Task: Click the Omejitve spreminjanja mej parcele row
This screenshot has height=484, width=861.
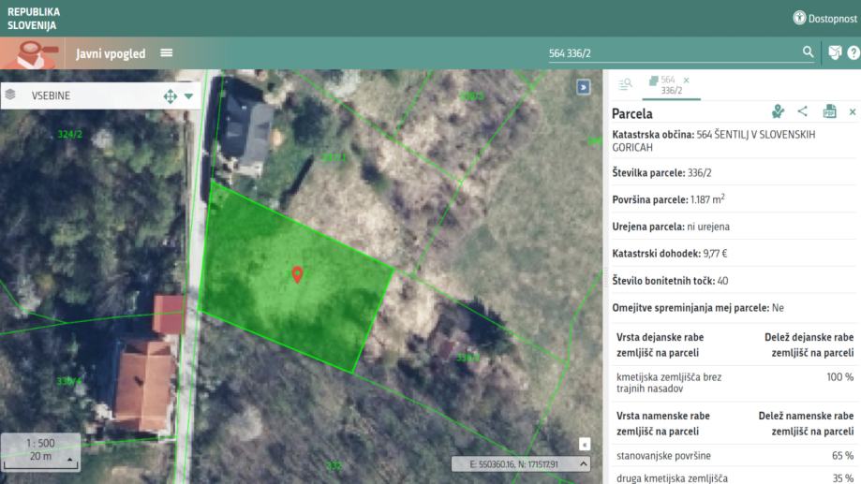Action: tap(735, 307)
